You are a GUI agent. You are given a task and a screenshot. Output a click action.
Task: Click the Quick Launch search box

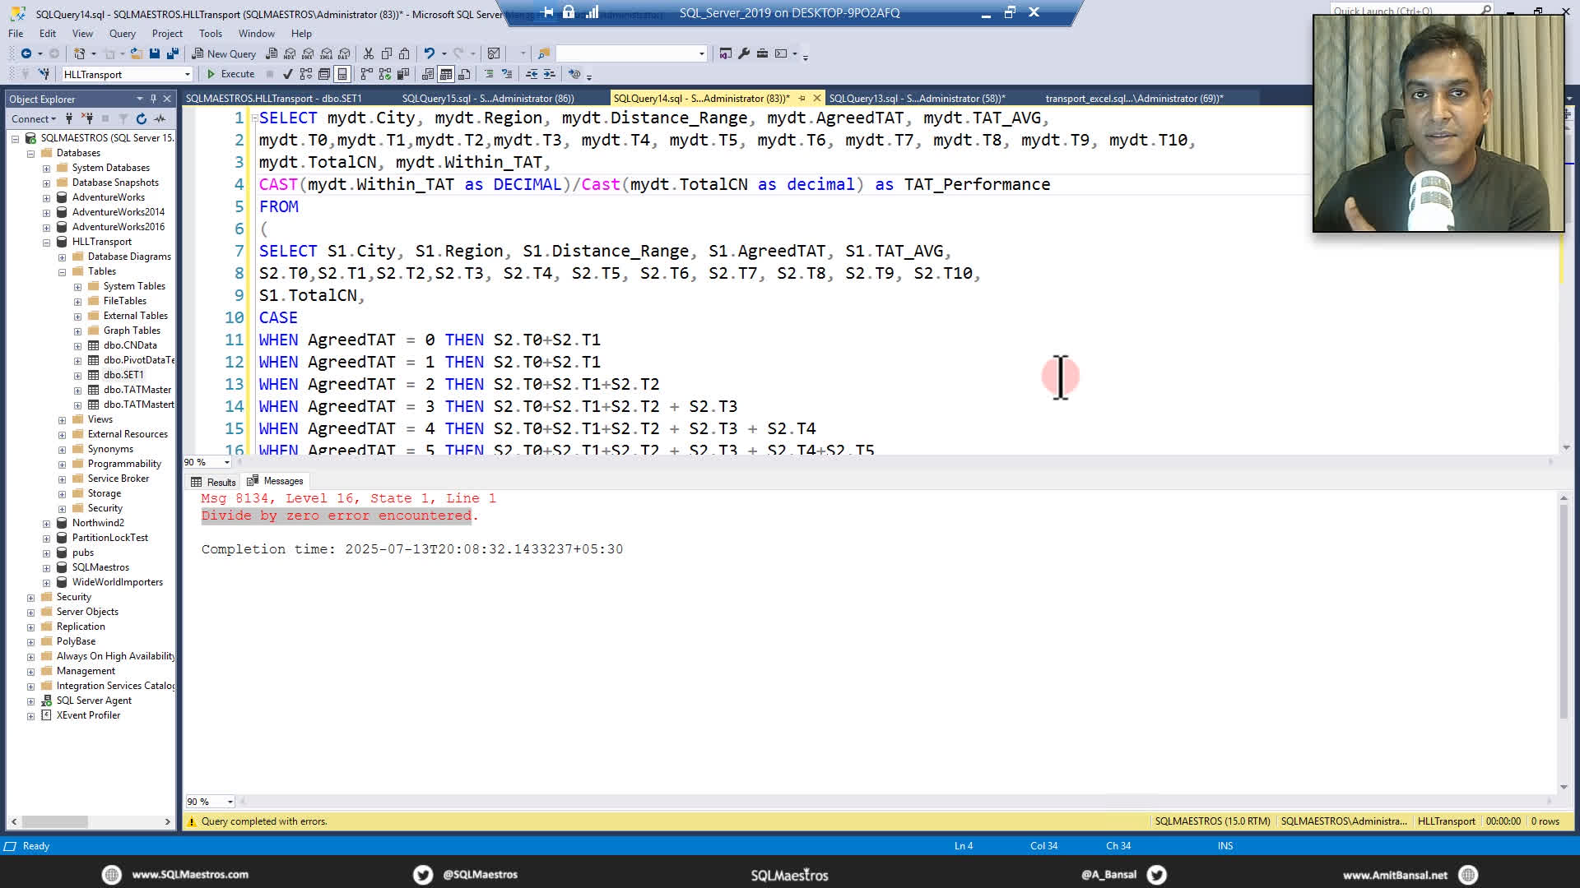[x=1411, y=11]
